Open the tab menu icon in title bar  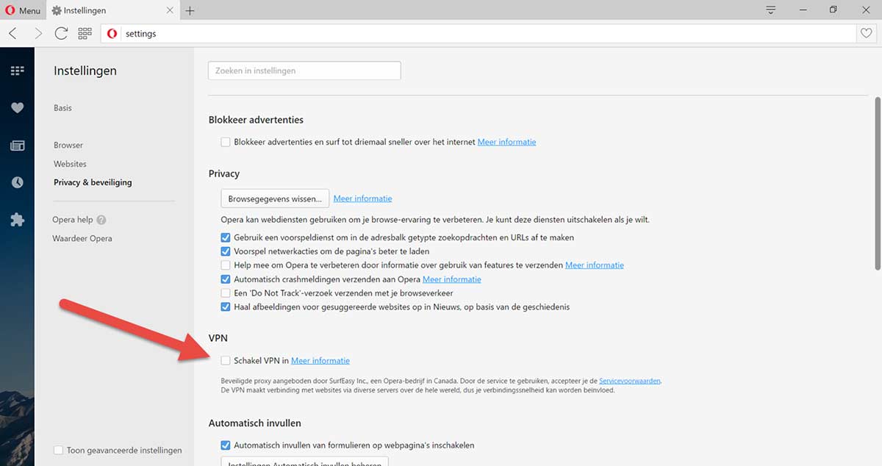tap(770, 10)
